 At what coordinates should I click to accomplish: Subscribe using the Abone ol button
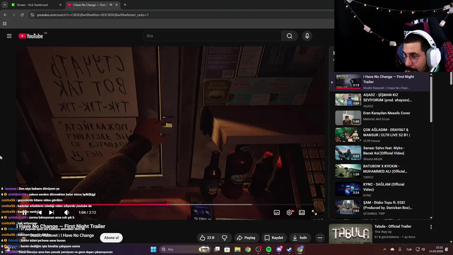[x=111, y=238]
